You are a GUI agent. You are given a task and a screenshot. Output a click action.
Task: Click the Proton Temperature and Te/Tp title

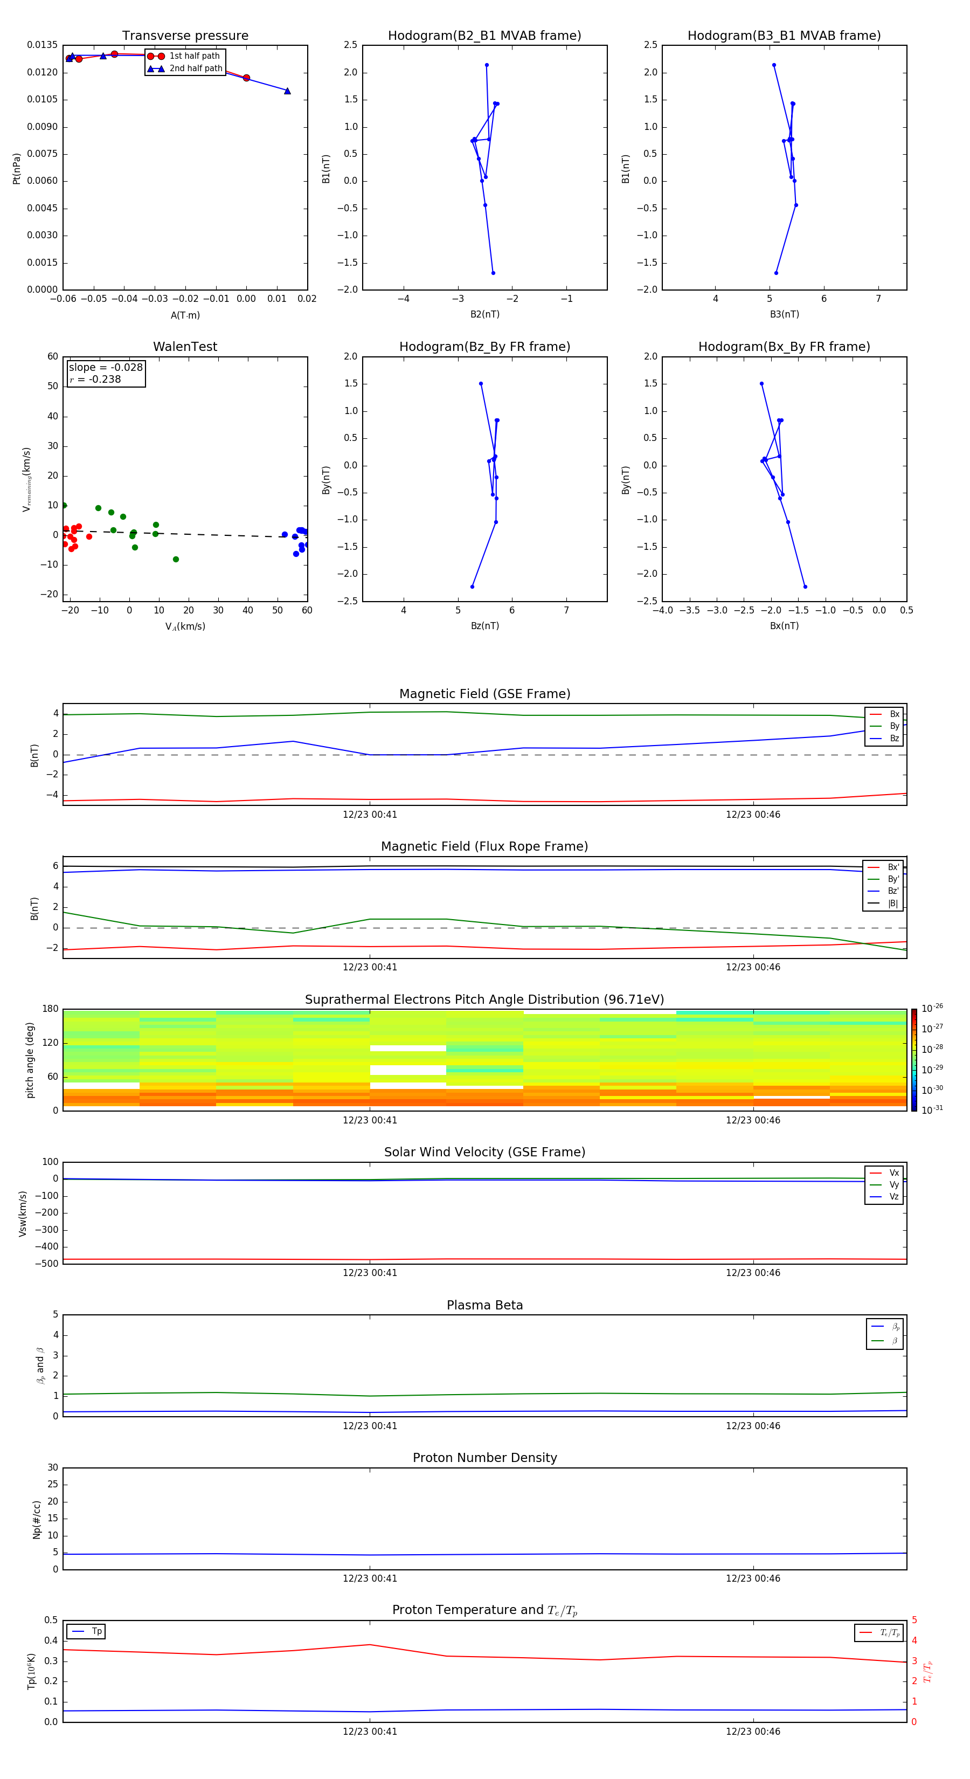click(x=484, y=1610)
